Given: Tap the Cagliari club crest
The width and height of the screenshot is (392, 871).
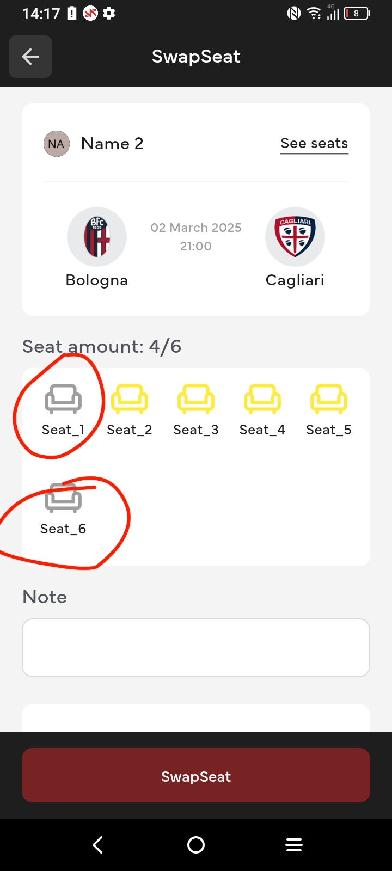Looking at the screenshot, I should [295, 237].
